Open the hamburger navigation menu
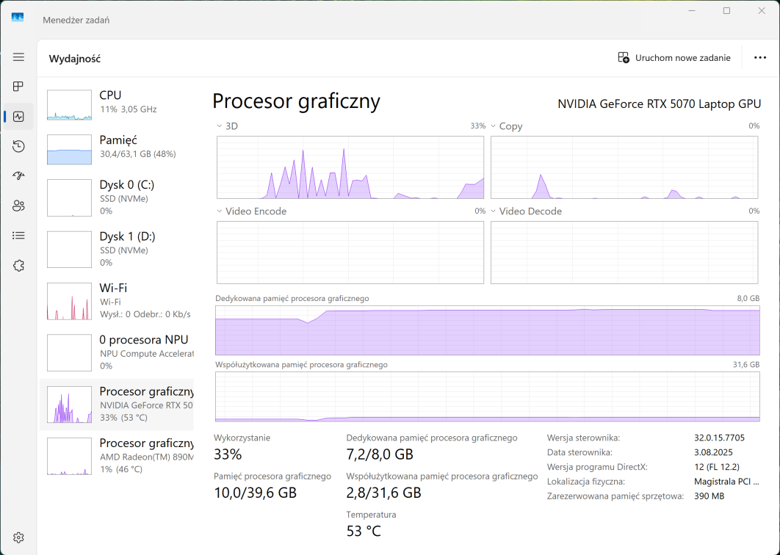Screen dimensions: 780x555 point(18,57)
